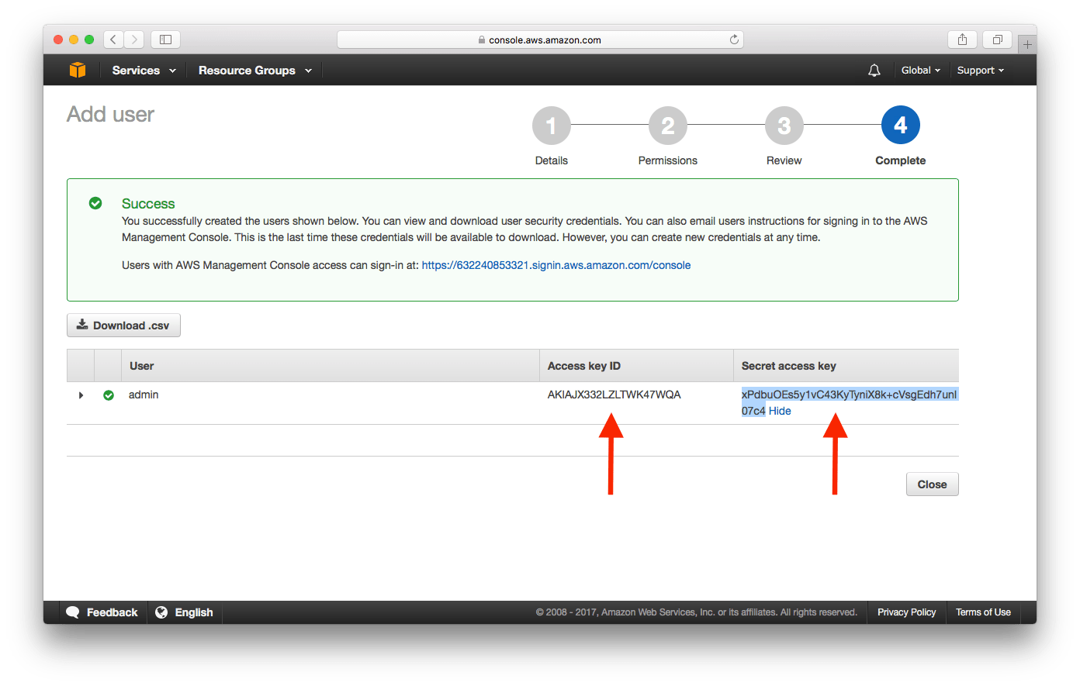Expand the admin user row
The image size is (1080, 686).
(81, 395)
